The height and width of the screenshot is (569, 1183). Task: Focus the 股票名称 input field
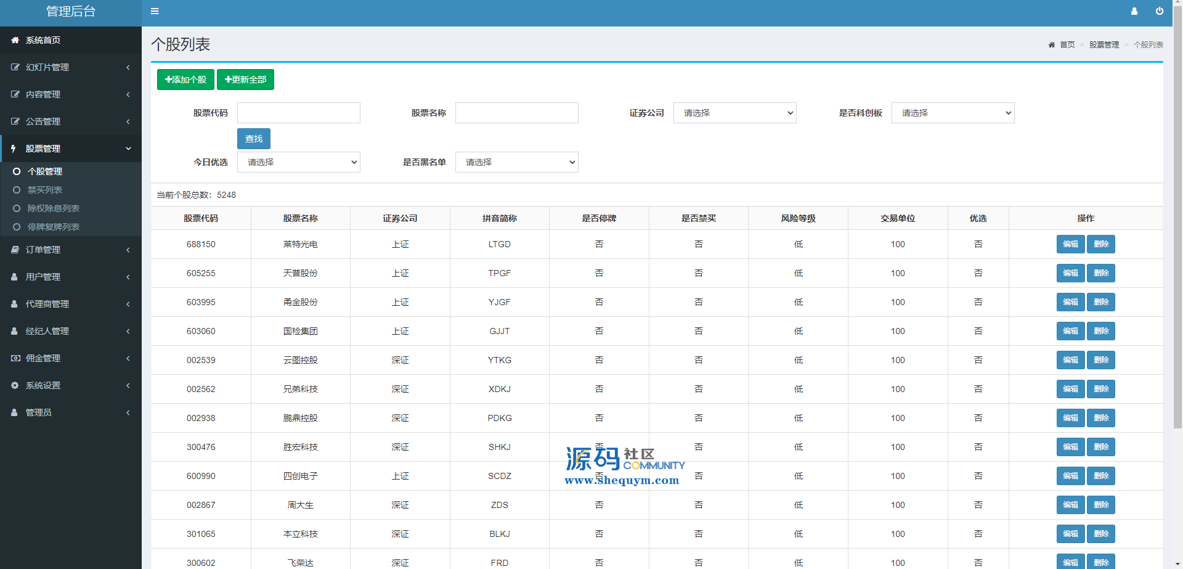[x=516, y=113]
